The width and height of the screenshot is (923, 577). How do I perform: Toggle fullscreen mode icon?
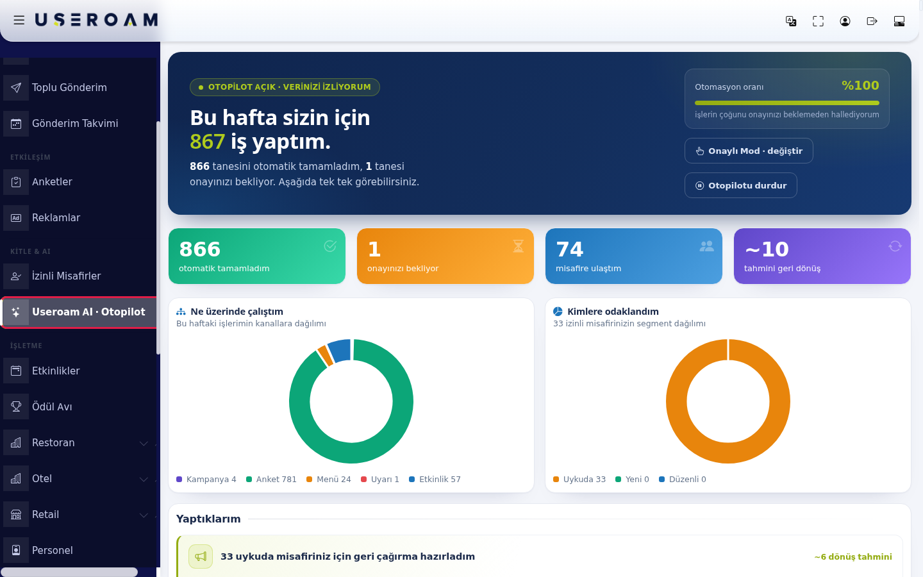point(818,21)
